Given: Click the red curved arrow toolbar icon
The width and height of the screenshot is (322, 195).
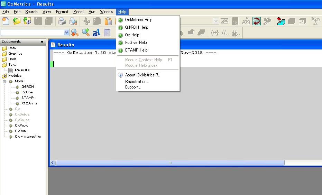Looking at the screenshot, I should click(x=257, y=21).
